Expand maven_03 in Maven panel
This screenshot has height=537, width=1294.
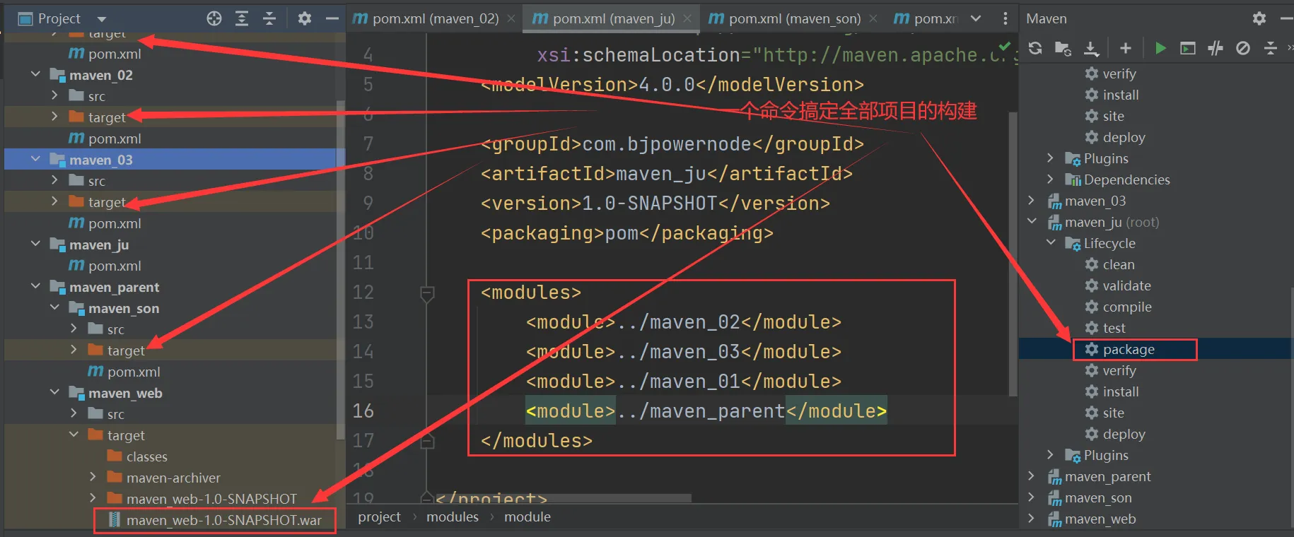tap(1032, 200)
